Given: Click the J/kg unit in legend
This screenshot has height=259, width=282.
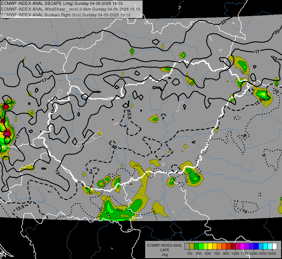Looking at the screenshot, I should tap(164, 255).
